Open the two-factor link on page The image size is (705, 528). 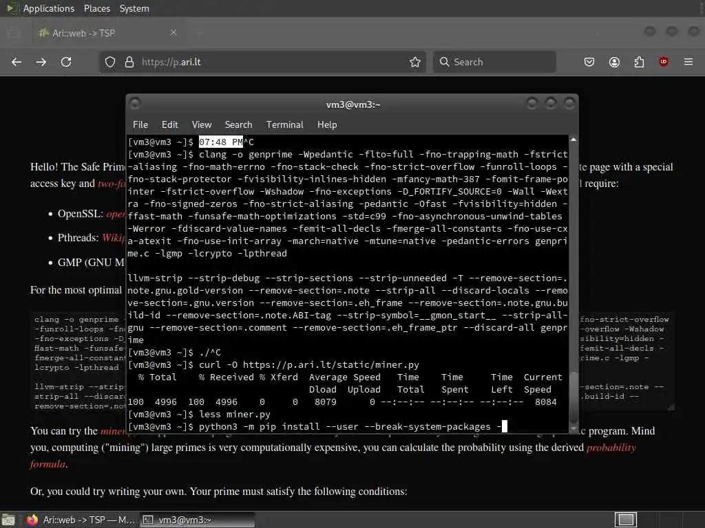(x=112, y=183)
